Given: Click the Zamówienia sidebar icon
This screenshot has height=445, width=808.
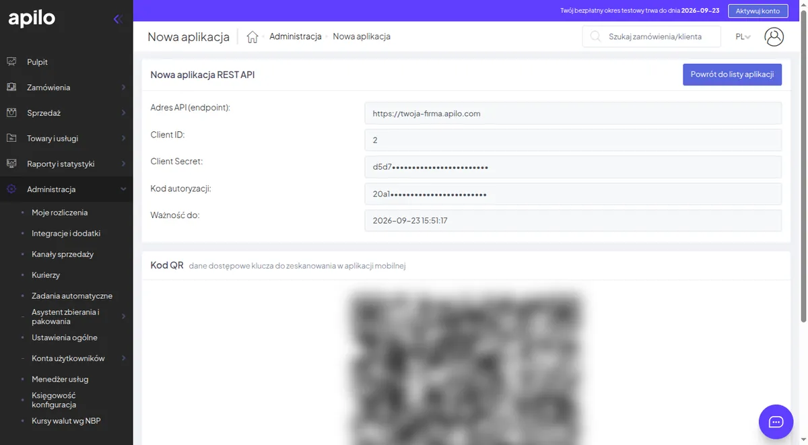Looking at the screenshot, I should pos(11,87).
